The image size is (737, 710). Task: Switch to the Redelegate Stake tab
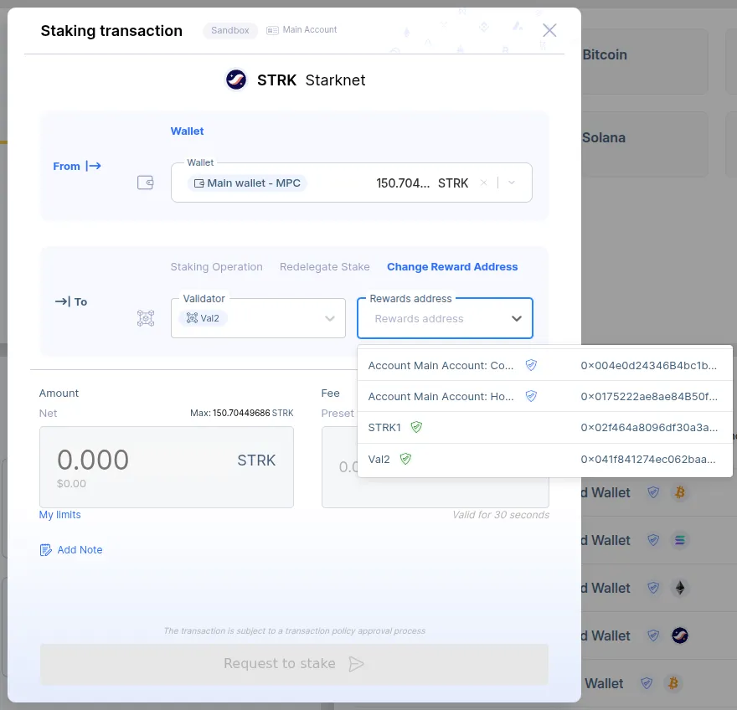click(x=324, y=266)
